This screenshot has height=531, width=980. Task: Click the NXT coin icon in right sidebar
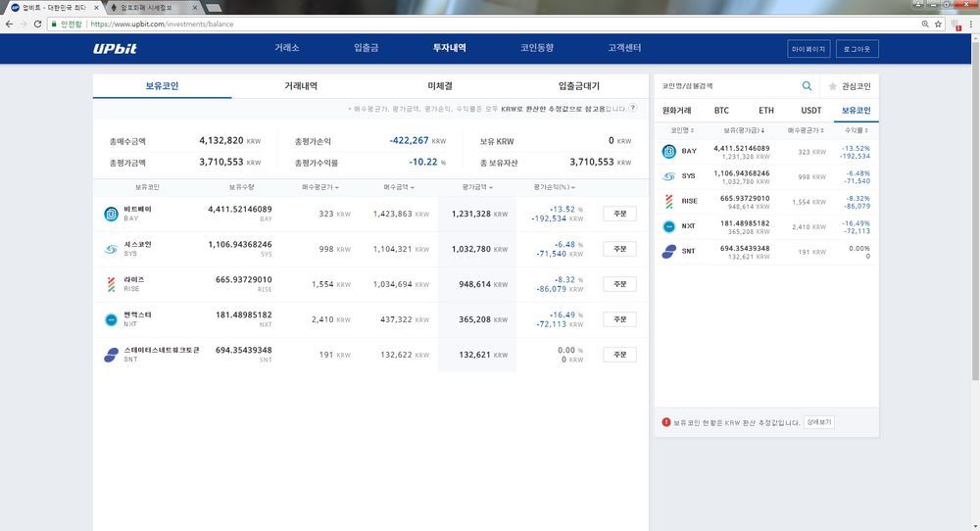tap(669, 226)
